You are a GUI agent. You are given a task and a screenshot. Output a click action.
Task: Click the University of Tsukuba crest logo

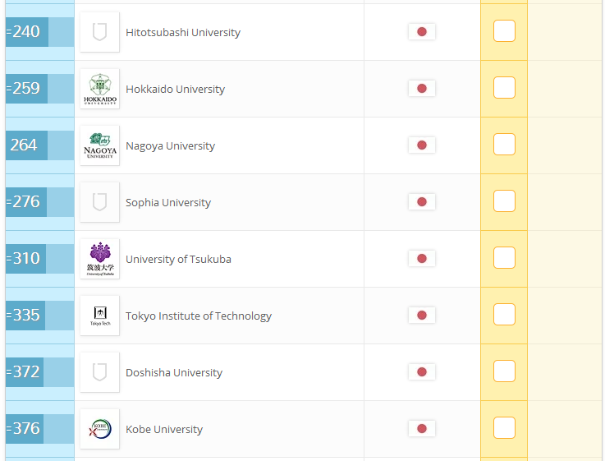coord(100,259)
